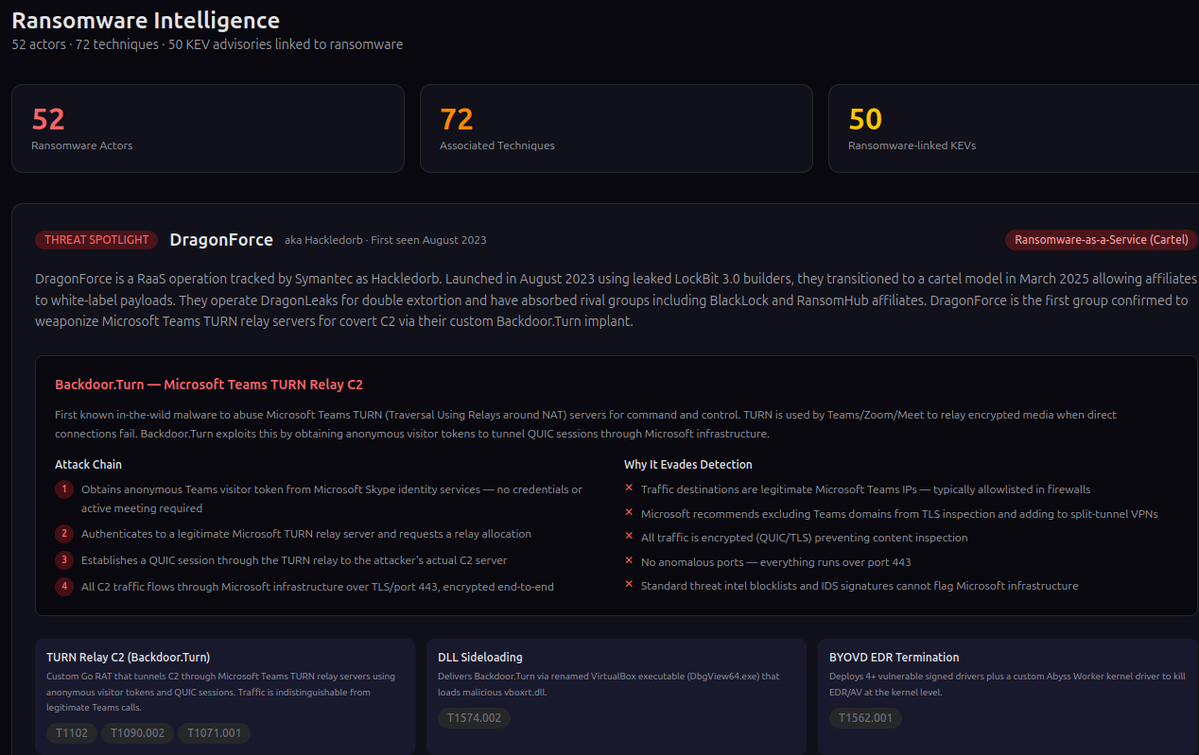Select the THREAT SPOTLIGHT badge
This screenshot has height=755, width=1199.
point(96,240)
